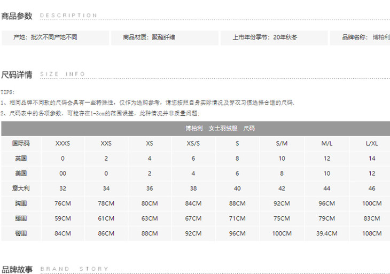The image size is (390, 274).
Task: Select the 商品材质 聚酯纤维 parameter box
Action: click(163, 37)
